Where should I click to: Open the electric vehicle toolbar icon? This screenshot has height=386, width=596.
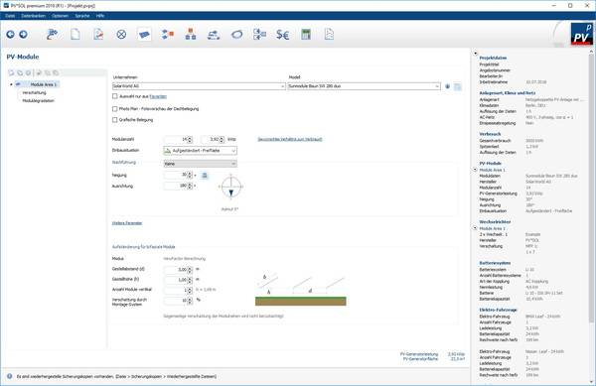point(214,35)
